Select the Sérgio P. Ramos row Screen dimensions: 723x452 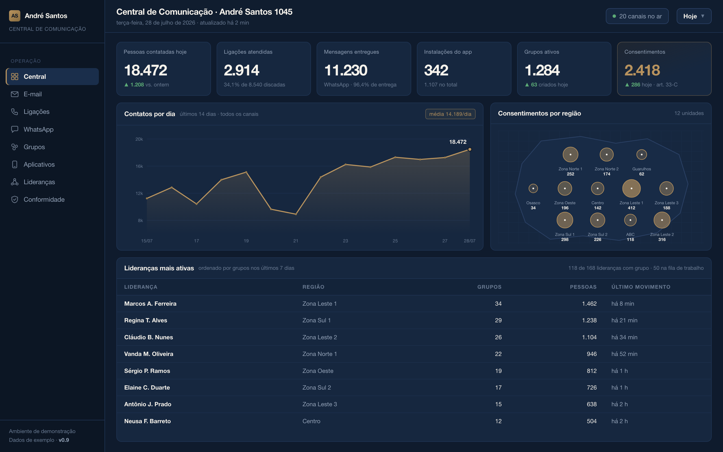pos(414,371)
